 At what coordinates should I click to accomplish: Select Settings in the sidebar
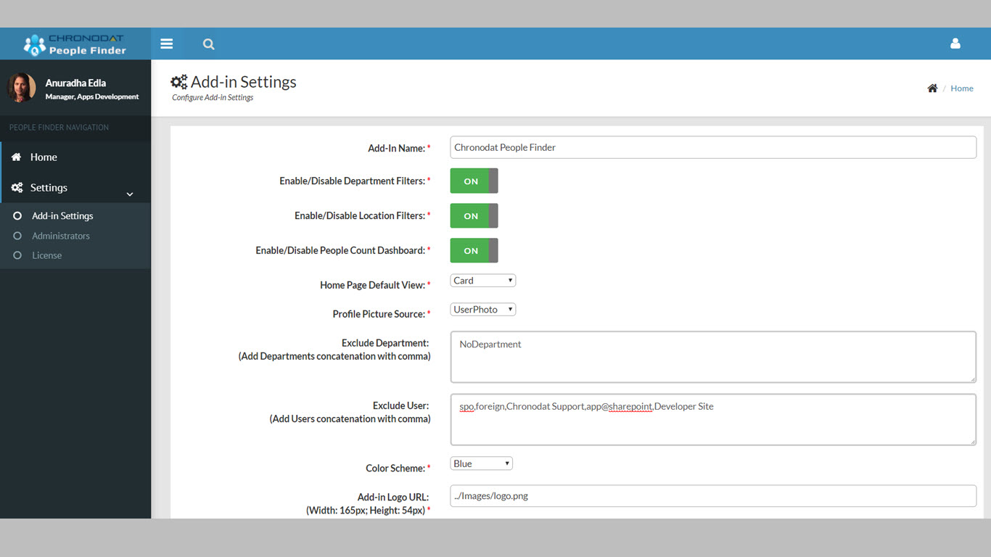75,188
